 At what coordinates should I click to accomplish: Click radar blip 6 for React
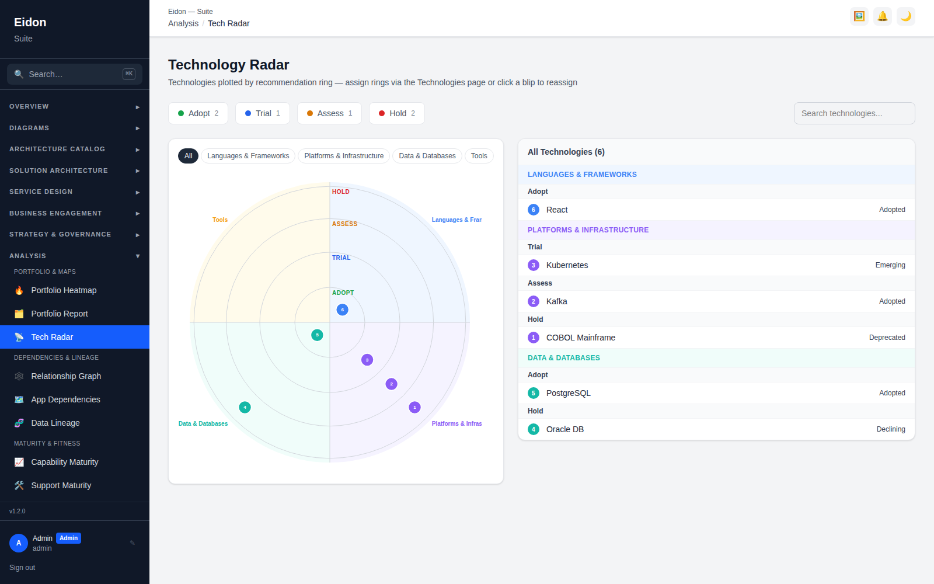coord(343,310)
